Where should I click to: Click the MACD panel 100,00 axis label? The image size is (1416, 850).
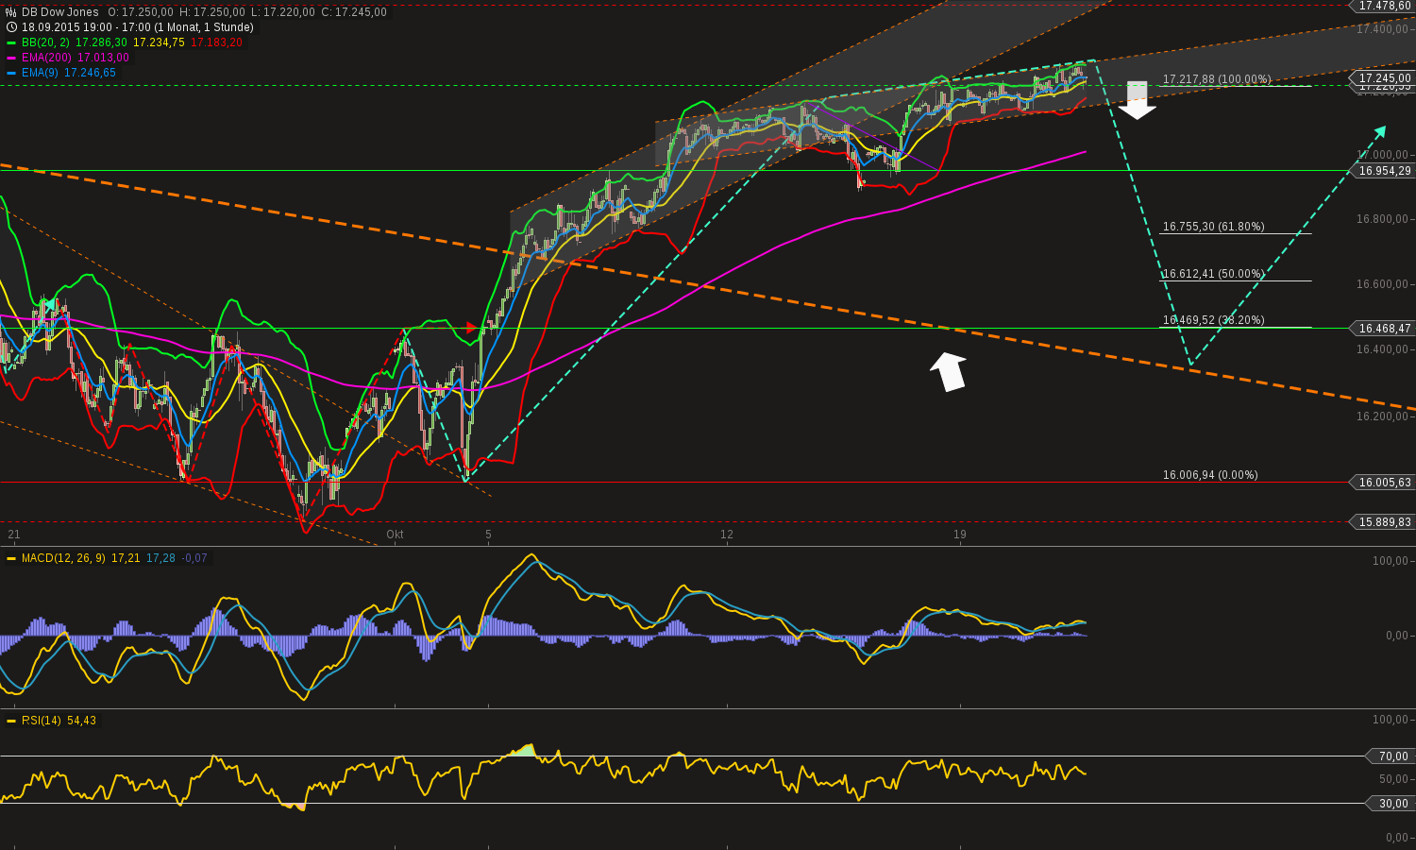1391,561
